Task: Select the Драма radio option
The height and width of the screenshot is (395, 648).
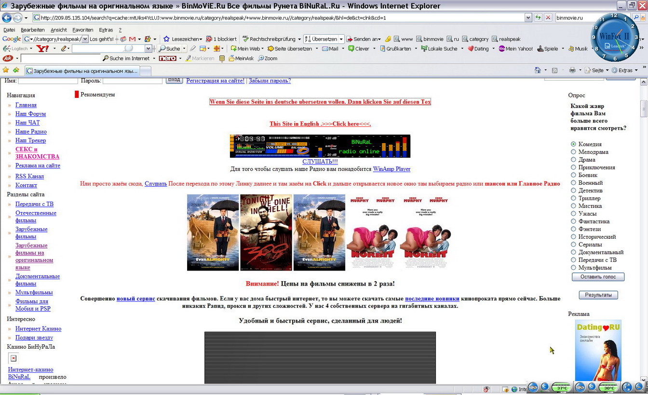Action: (573, 160)
